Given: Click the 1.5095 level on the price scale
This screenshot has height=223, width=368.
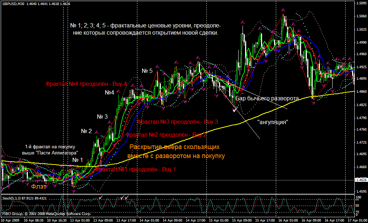Looking at the screenshot, I should [360, 3].
